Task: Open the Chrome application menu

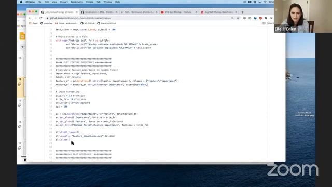Action: pos(30,2)
